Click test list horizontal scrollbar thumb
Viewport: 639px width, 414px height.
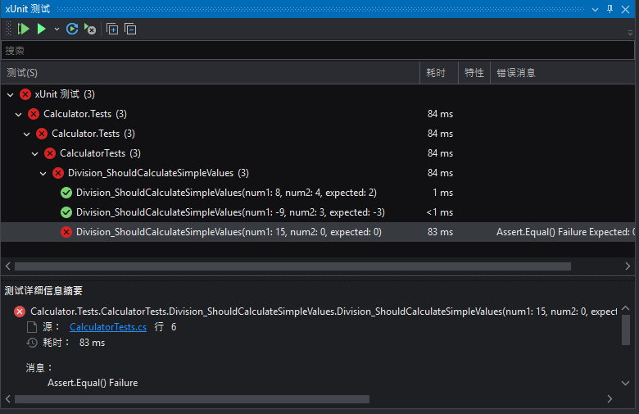[292, 266]
